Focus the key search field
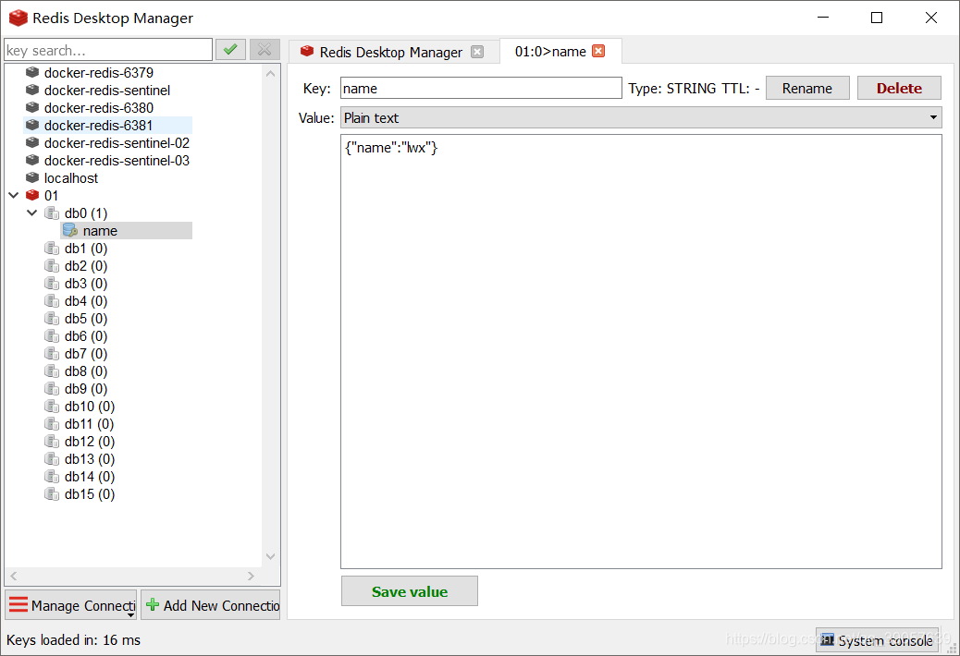 pos(108,50)
